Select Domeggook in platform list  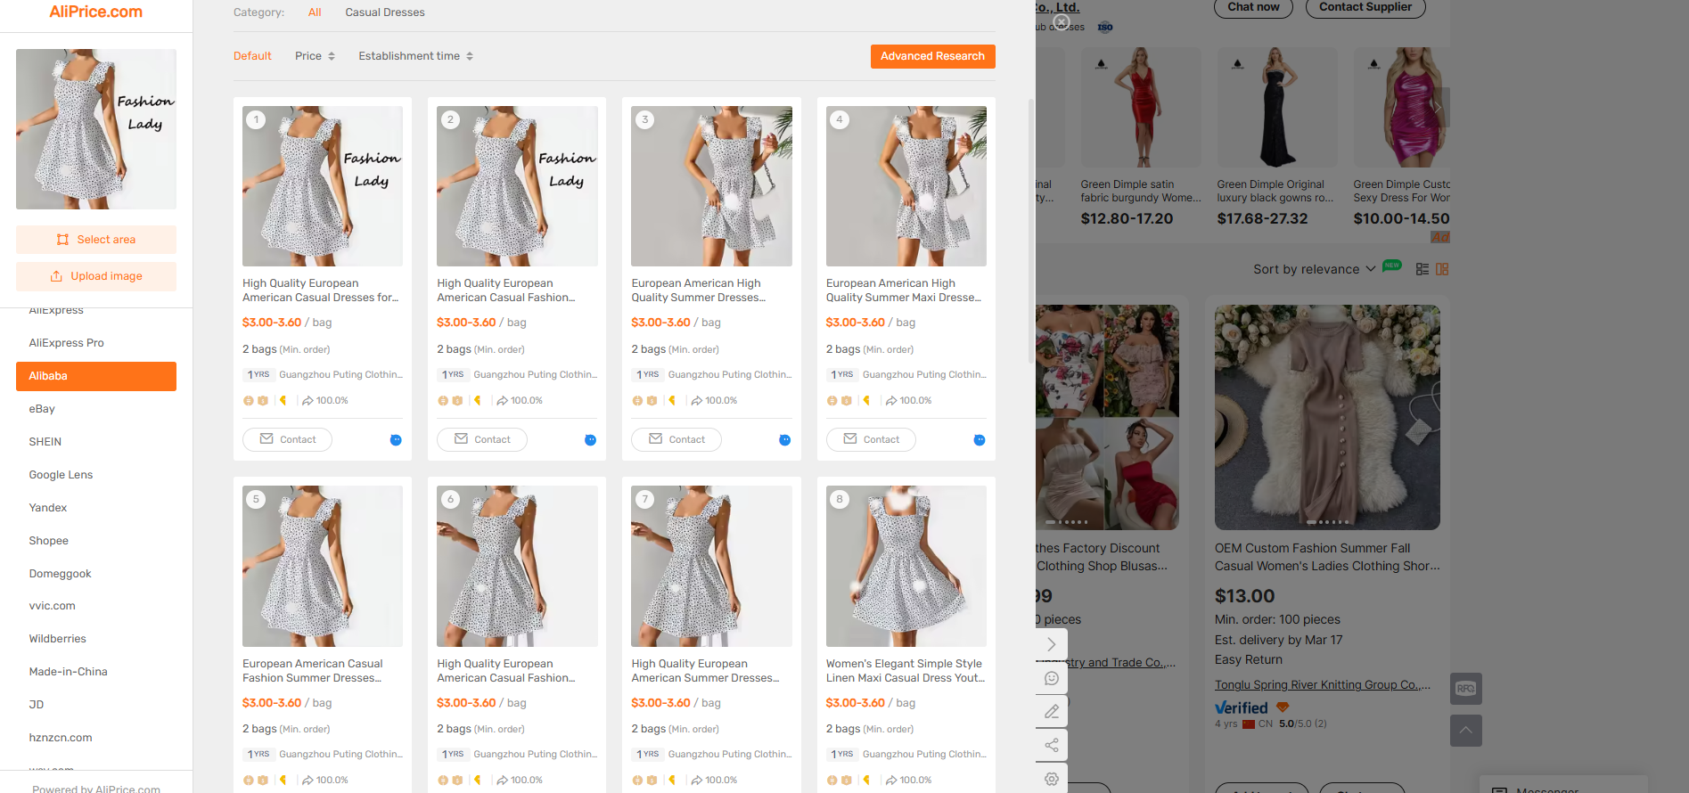pyautogui.click(x=96, y=574)
